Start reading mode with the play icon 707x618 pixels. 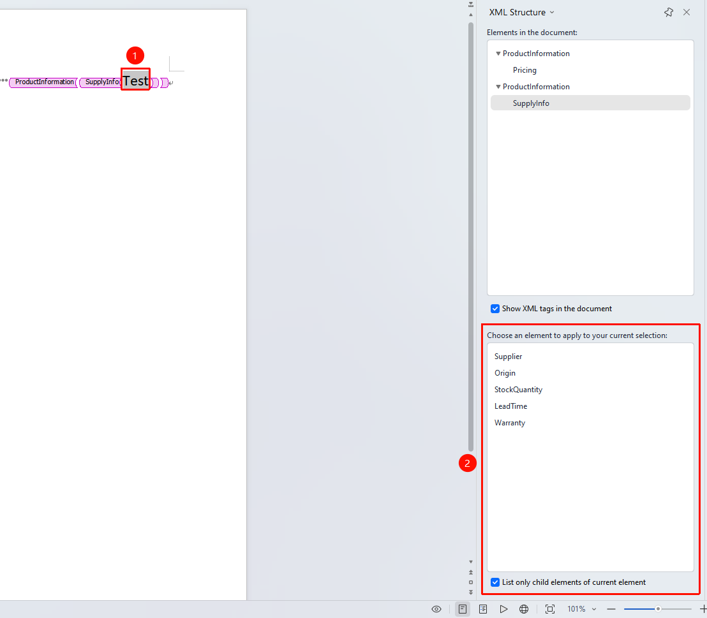pos(503,609)
